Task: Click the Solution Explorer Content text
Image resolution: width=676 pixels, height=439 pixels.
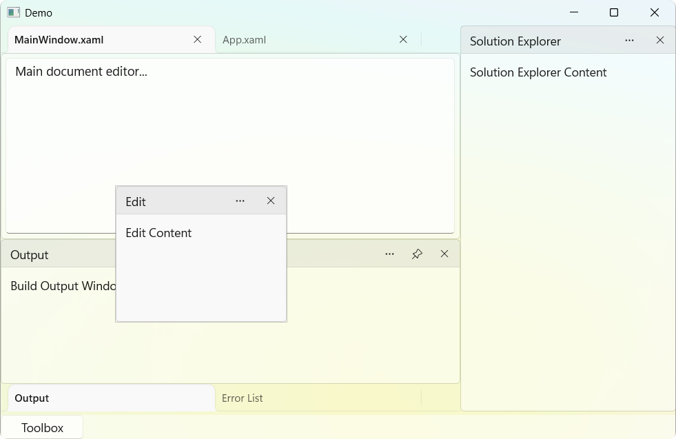Action: point(538,72)
